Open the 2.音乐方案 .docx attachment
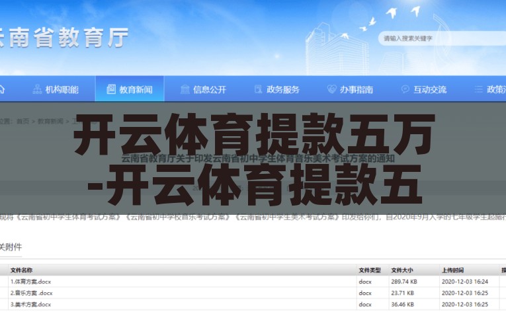Image resolution: width=506 pixels, height=316 pixels. [31, 293]
